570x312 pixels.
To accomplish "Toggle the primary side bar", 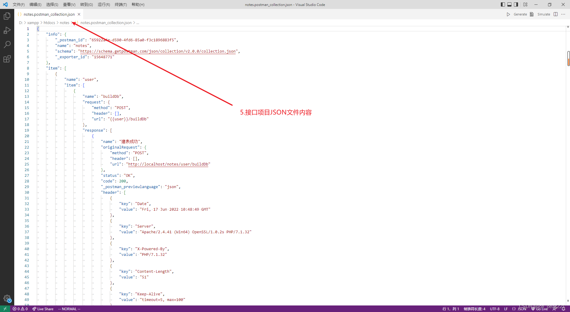I will click(x=503, y=4).
